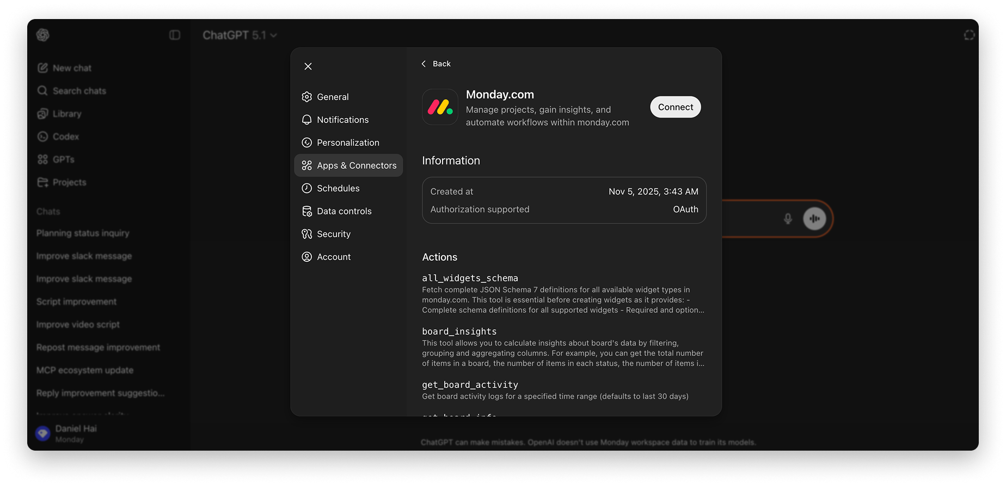The width and height of the screenshot is (1006, 486).
Task: Go to the Schedules tab
Action: [348, 188]
